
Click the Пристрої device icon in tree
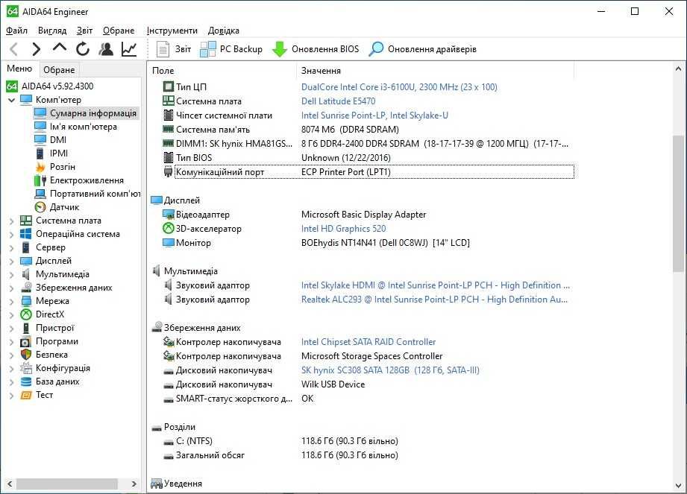(26, 328)
